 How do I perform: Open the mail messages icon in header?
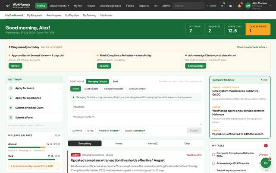222,6
